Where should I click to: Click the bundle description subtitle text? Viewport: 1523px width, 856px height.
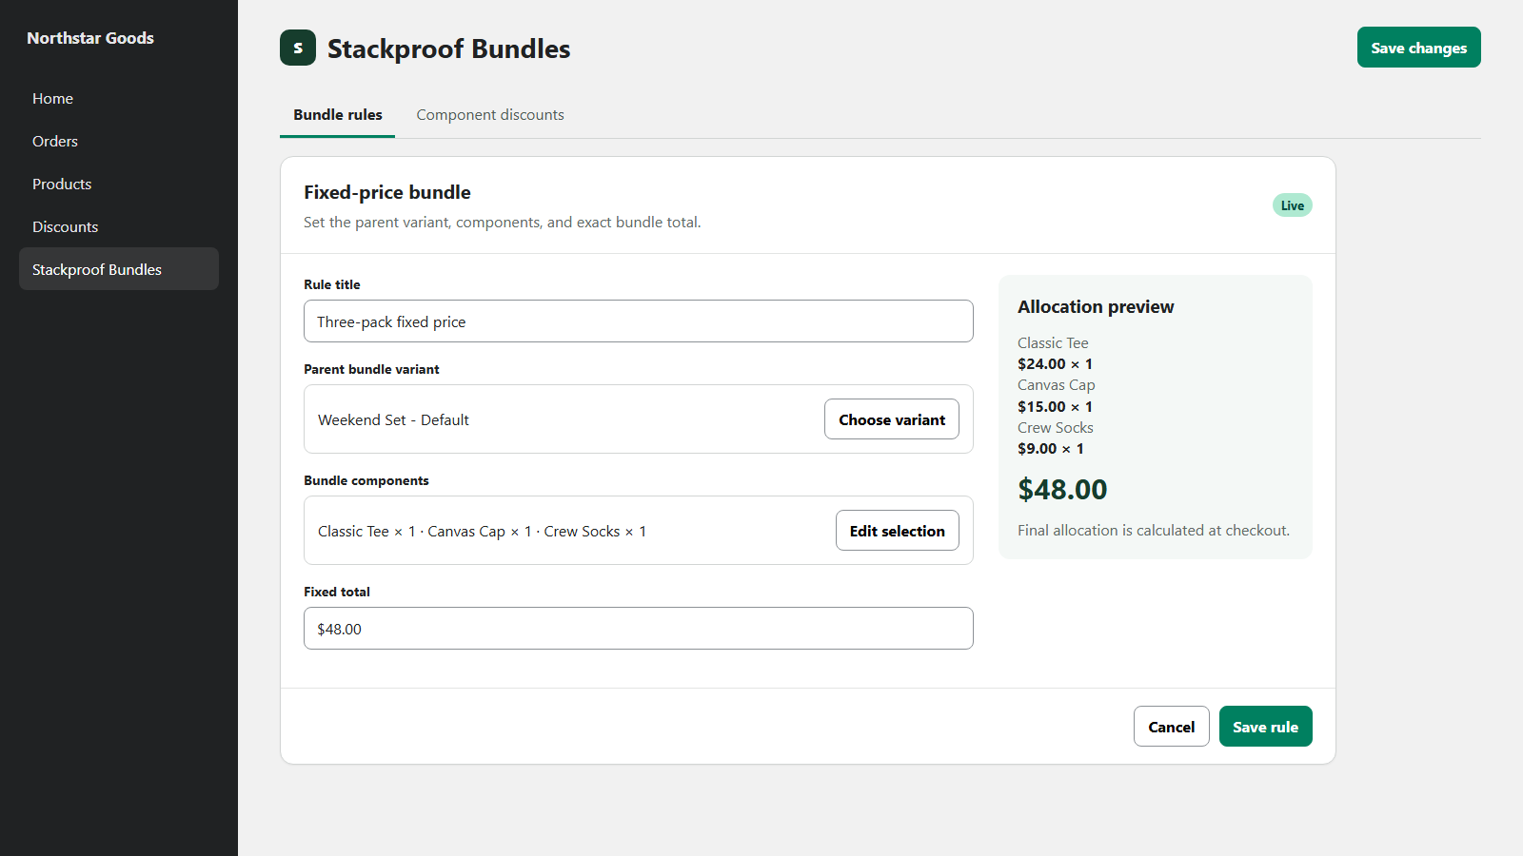[503, 222]
